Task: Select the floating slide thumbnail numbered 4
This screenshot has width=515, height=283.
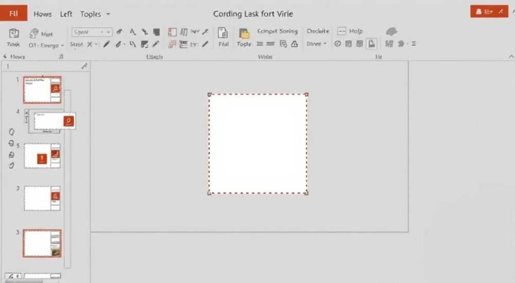Action: (x=54, y=121)
